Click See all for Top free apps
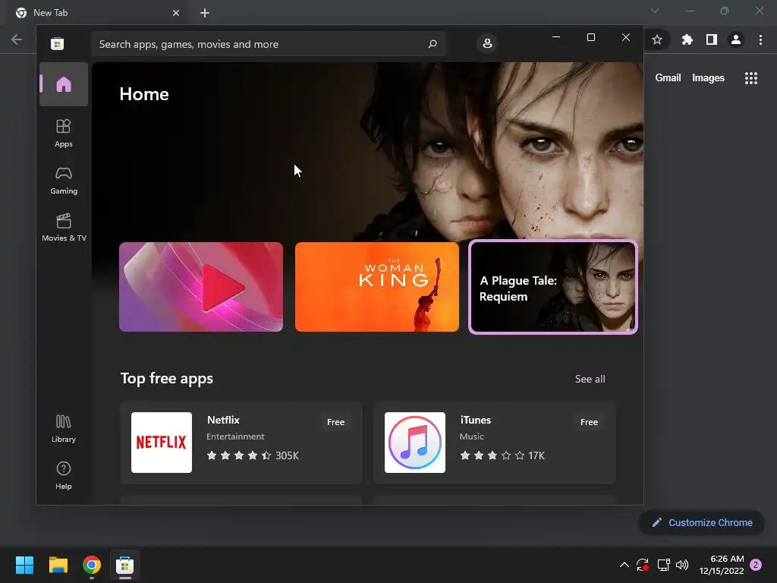Screen dimensions: 777x583 pyautogui.click(x=590, y=379)
